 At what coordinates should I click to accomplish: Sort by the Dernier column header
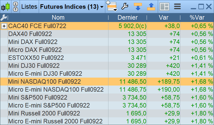[x=128, y=18]
